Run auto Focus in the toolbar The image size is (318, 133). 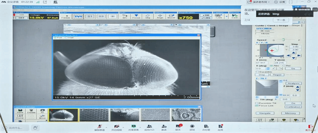(136, 16)
